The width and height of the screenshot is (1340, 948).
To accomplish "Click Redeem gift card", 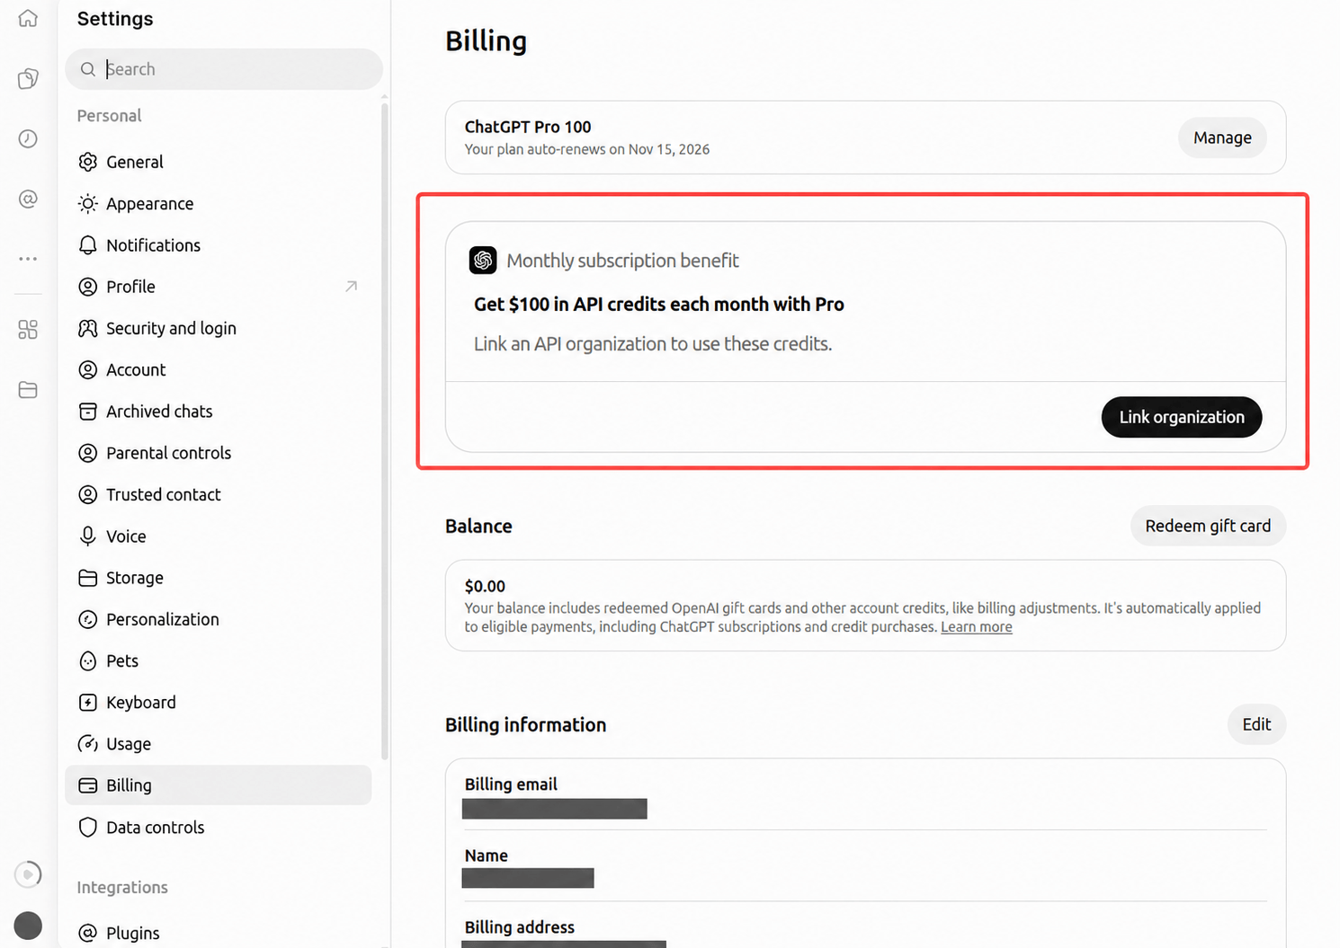I will [x=1208, y=526].
